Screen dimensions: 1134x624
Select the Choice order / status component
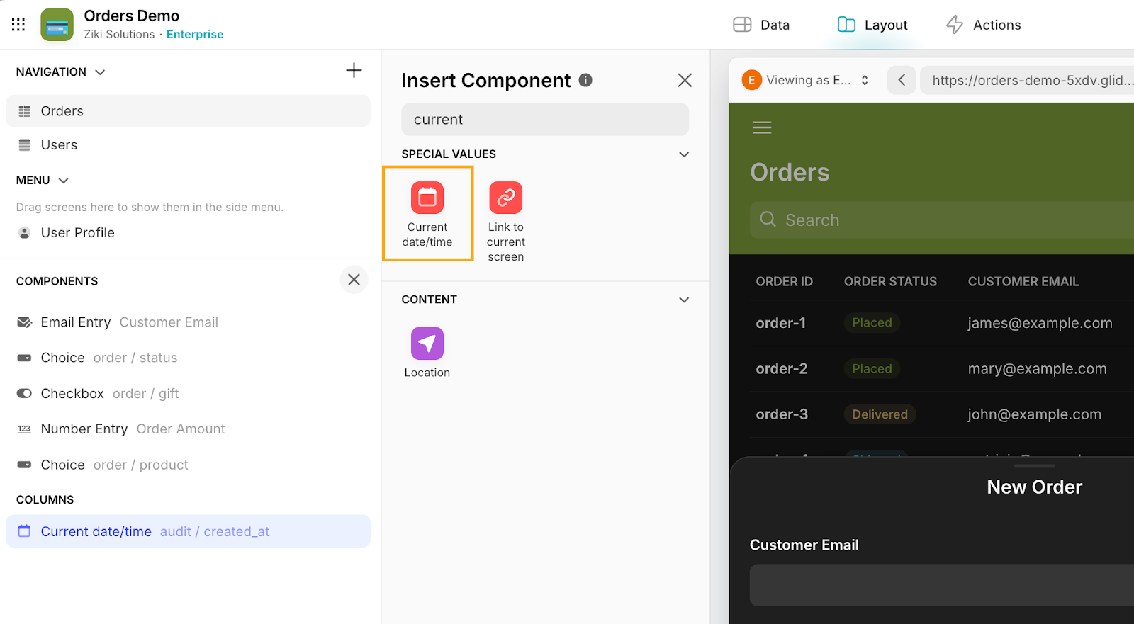[x=188, y=358]
